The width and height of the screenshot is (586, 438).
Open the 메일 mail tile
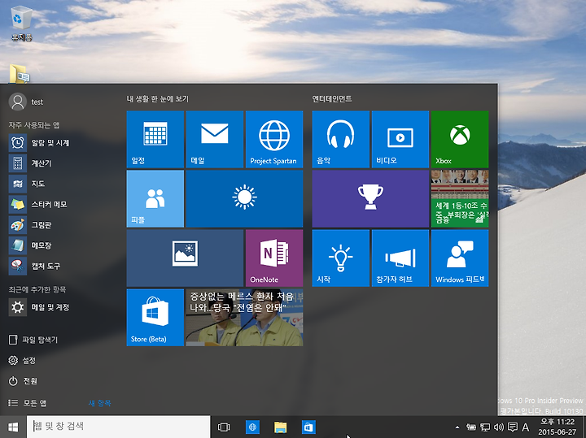[x=215, y=139]
